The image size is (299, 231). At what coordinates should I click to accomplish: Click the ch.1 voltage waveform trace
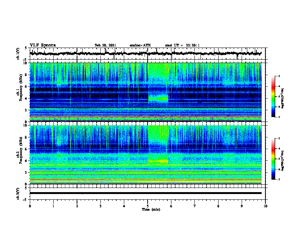(x=145, y=54)
